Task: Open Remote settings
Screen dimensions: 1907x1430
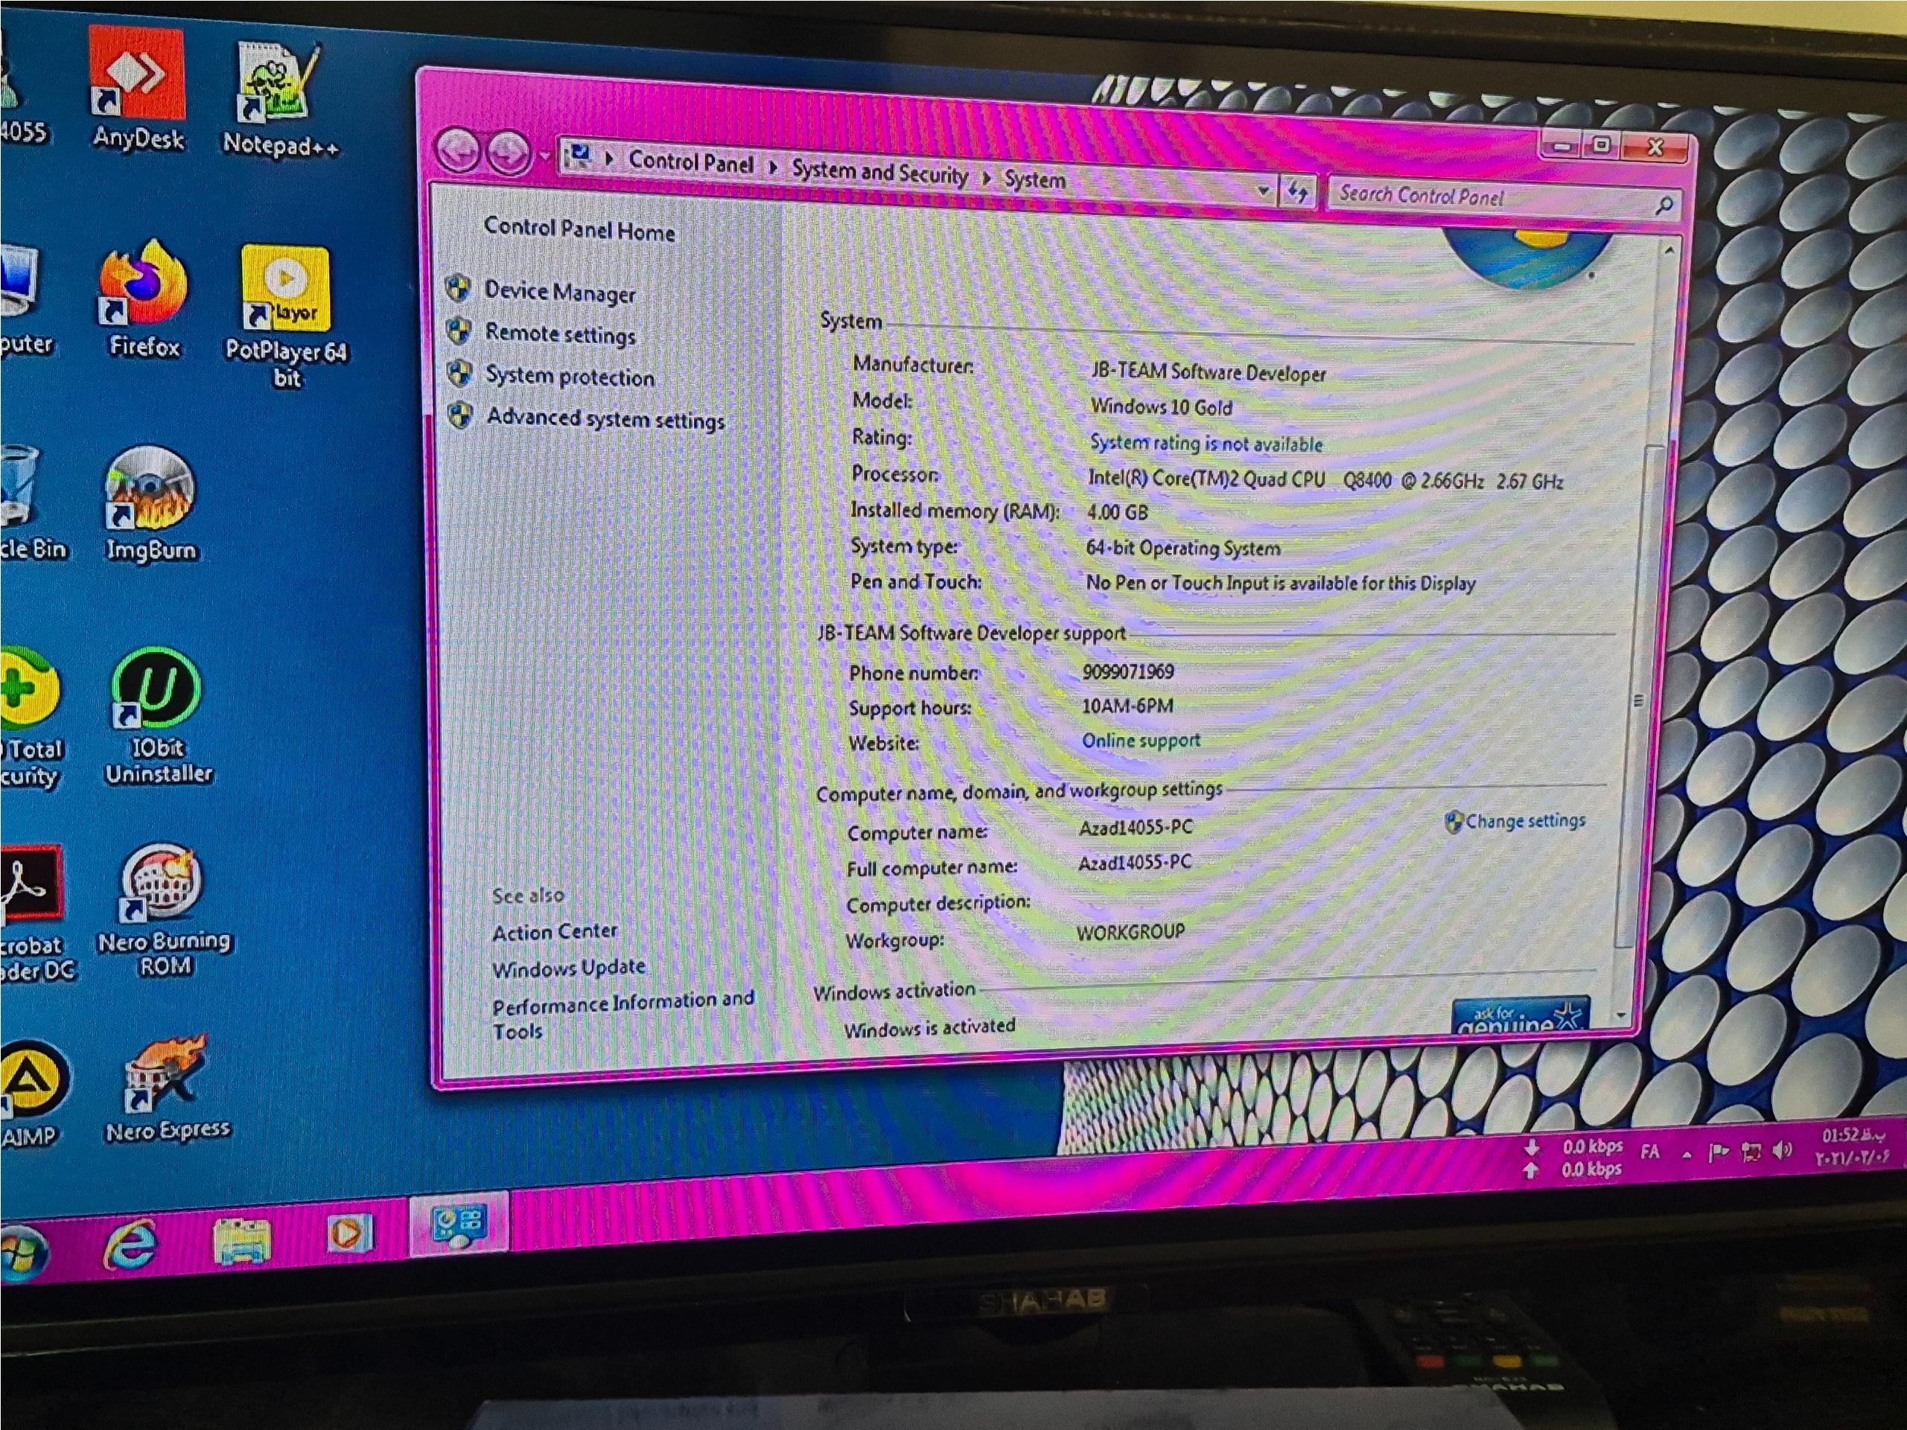Action: click(x=561, y=333)
